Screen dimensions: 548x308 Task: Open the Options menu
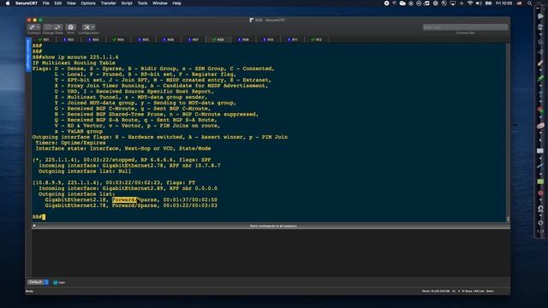point(88,3)
